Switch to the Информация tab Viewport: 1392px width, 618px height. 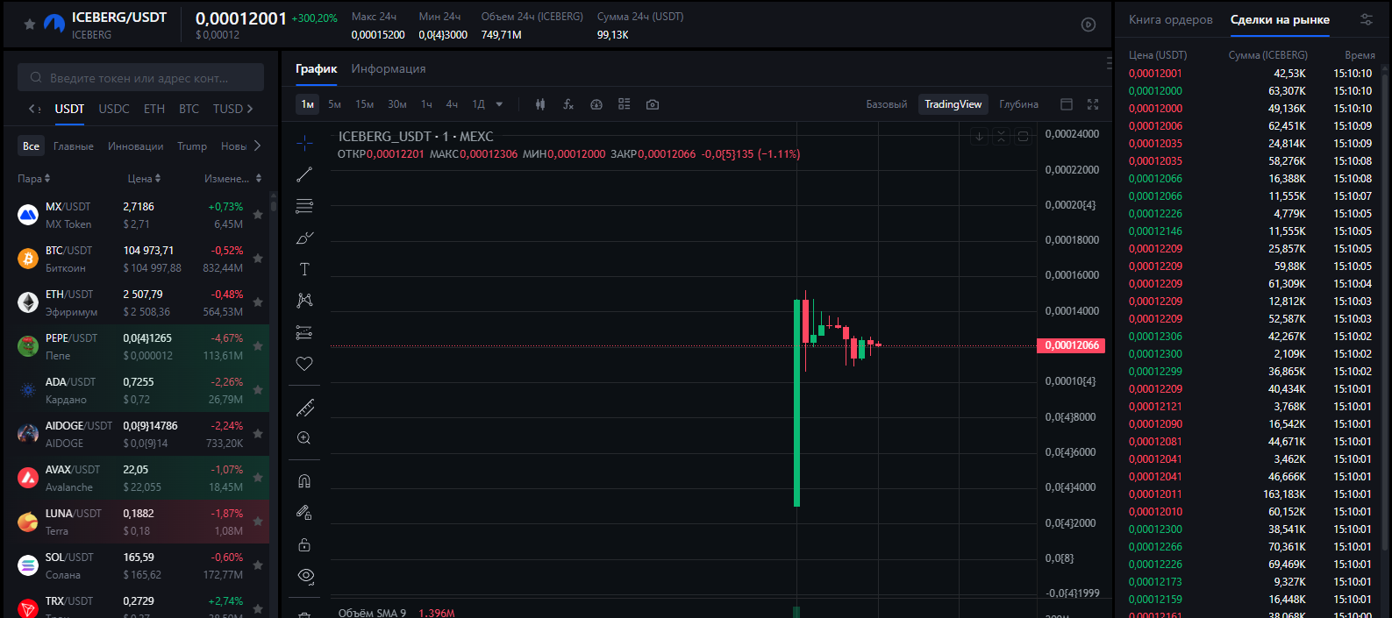pos(389,68)
